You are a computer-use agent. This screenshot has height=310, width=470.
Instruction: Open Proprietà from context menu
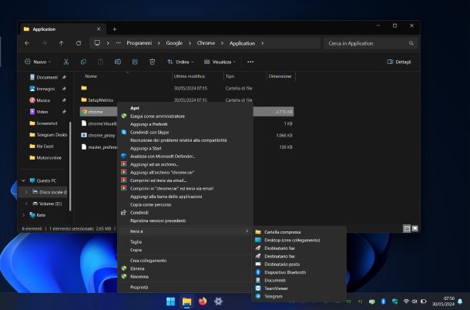click(x=139, y=287)
